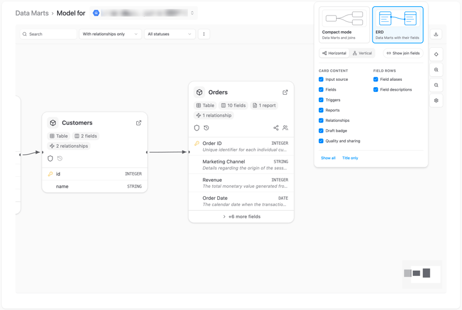The width and height of the screenshot is (462, 310).
Task: Zoom out on the canvas
Action: 436,85
